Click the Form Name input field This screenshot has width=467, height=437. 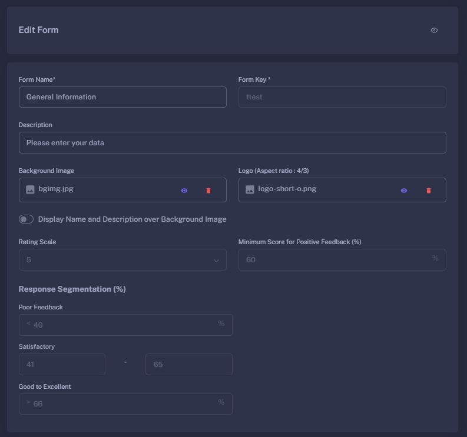(122, 97)
